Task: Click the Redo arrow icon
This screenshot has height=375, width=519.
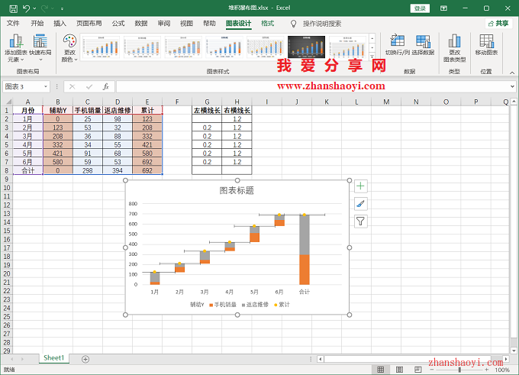Action: click(x=45, y=8)
